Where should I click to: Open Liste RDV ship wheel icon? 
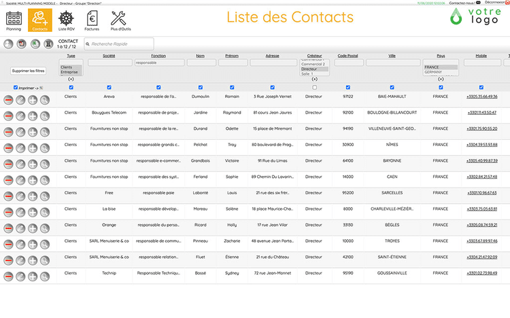pyautogui.click(x=67, y=21)
